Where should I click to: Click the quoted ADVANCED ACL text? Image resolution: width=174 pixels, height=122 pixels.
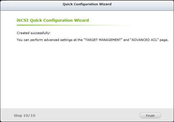(x=143, y=40)
